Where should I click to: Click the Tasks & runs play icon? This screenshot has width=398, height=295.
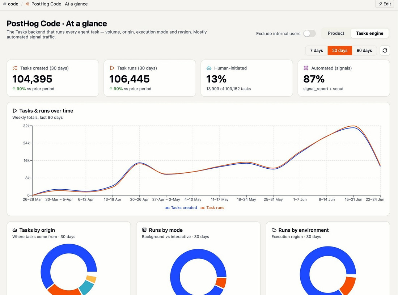click(15, 111)
